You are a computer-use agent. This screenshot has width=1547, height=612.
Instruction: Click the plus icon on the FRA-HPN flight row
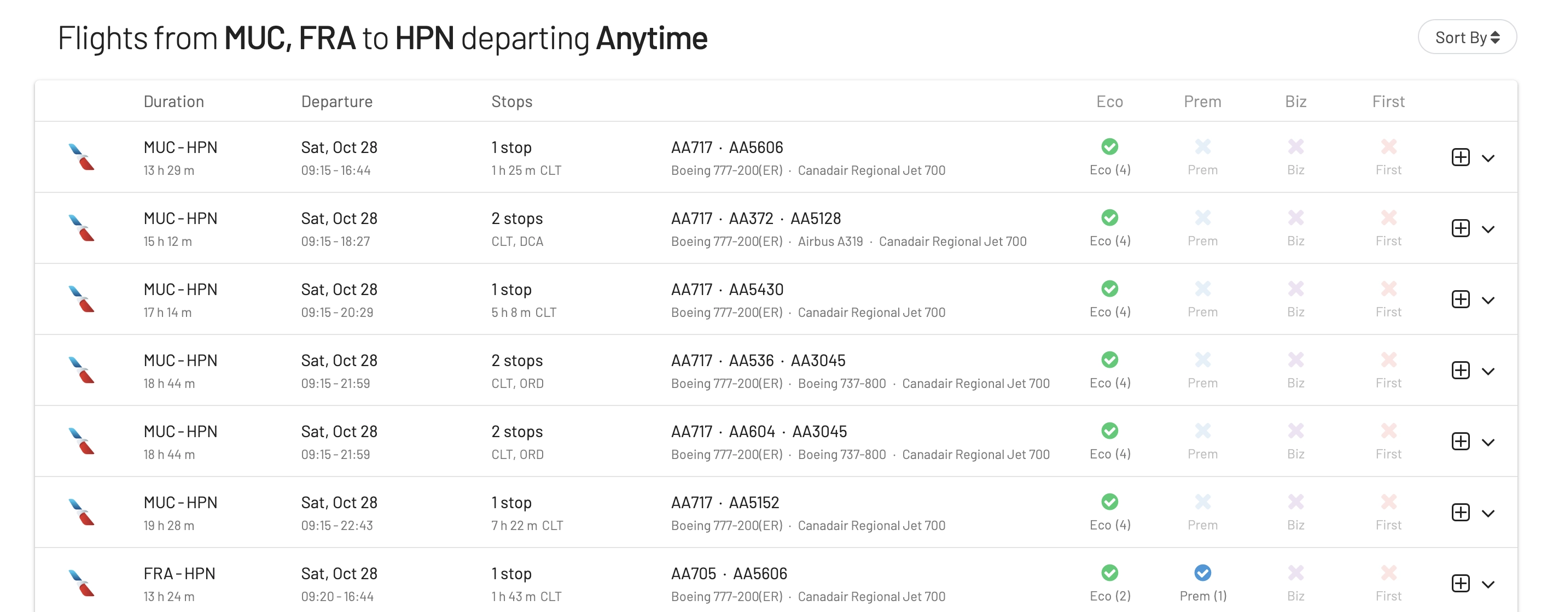click(1460, 583)
